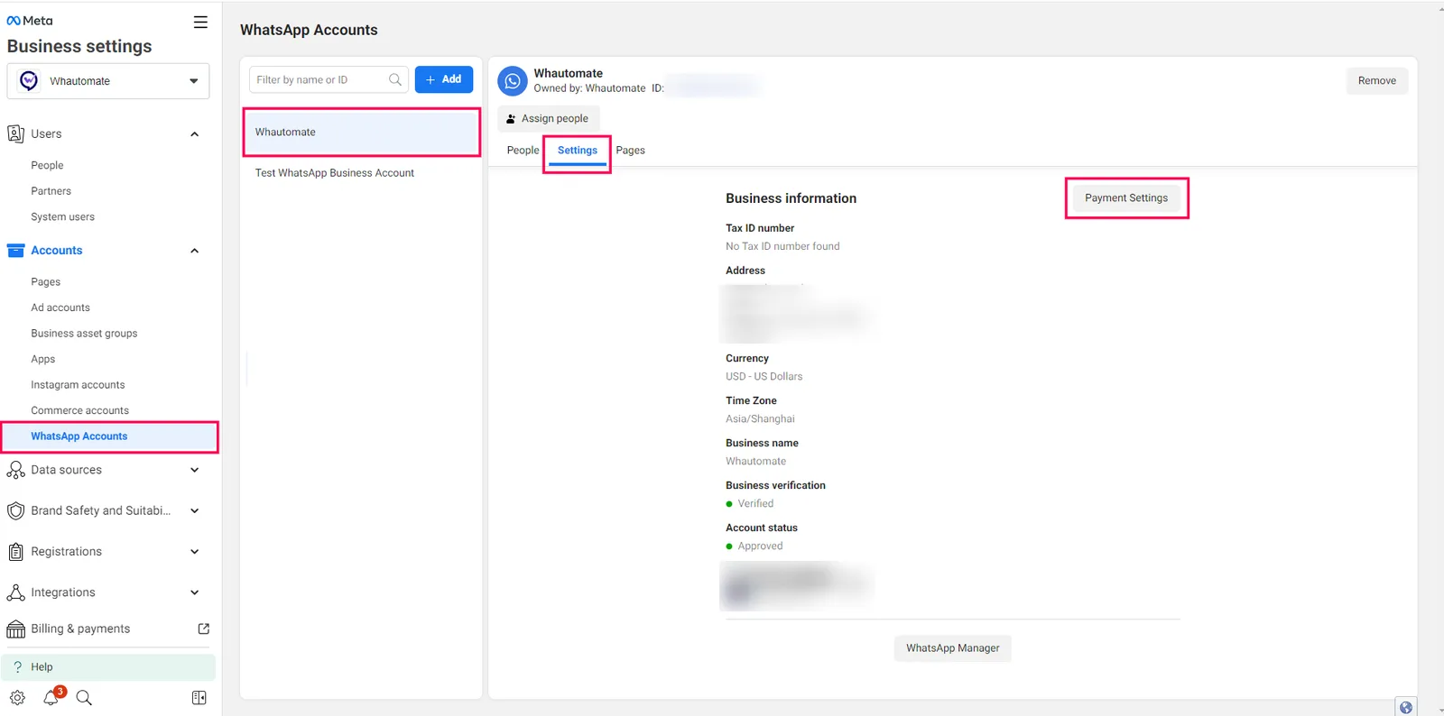Click the Brand Safety shield icon
Viewport: 1444px width, 716px height.
[15, 510]
